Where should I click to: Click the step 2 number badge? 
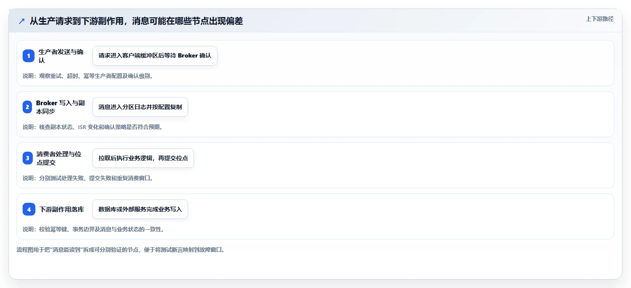27,107
